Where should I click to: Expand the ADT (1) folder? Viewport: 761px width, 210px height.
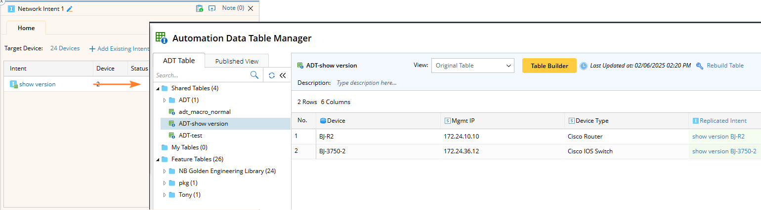[165, 100]
